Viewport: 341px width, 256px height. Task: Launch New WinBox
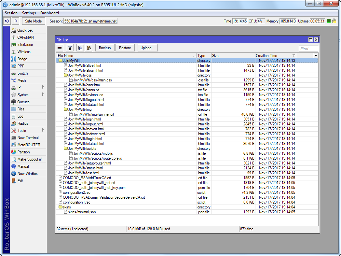28,174
